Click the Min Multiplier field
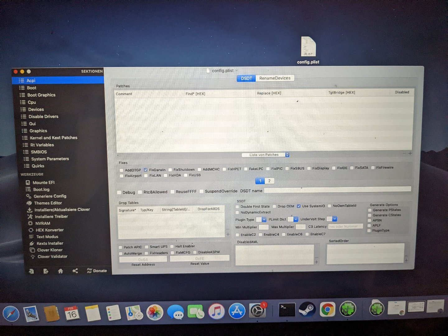 pos(264,227)
